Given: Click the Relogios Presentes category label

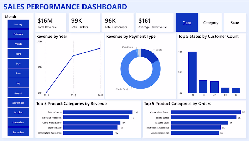Looking at the screenshot, I should click(52, 118).
